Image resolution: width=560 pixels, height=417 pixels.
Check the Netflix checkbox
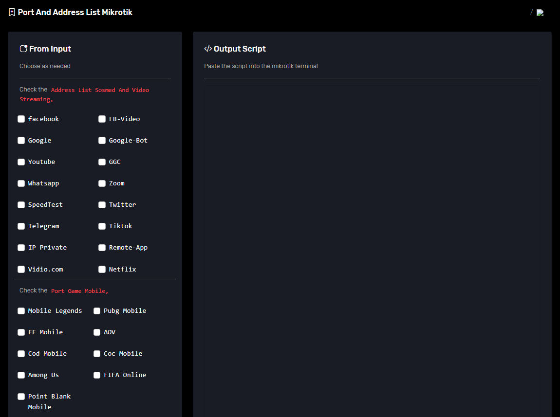coord(102,269)
